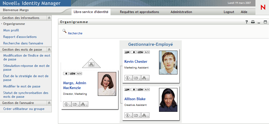
Task: Toggle the +/- button on Allison Blake's card
Action: (x=147, y=90)
